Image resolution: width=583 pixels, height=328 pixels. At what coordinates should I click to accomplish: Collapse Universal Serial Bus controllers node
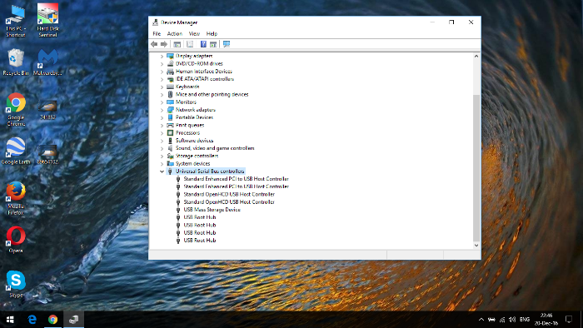(162, 171)
